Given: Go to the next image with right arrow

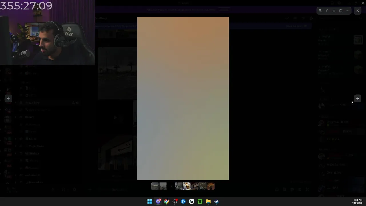Looking at the screenshot, I should 357,98.
